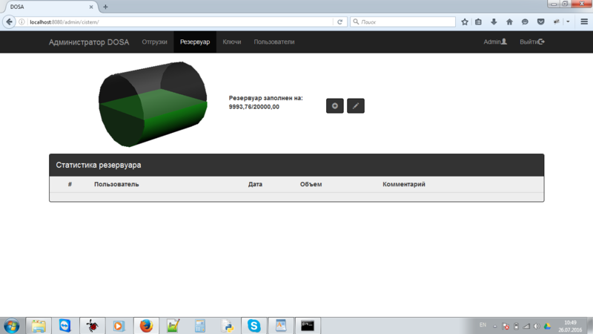Open a new browser tab with plus button
593x334 pixels.
click(x=105, y=7)
